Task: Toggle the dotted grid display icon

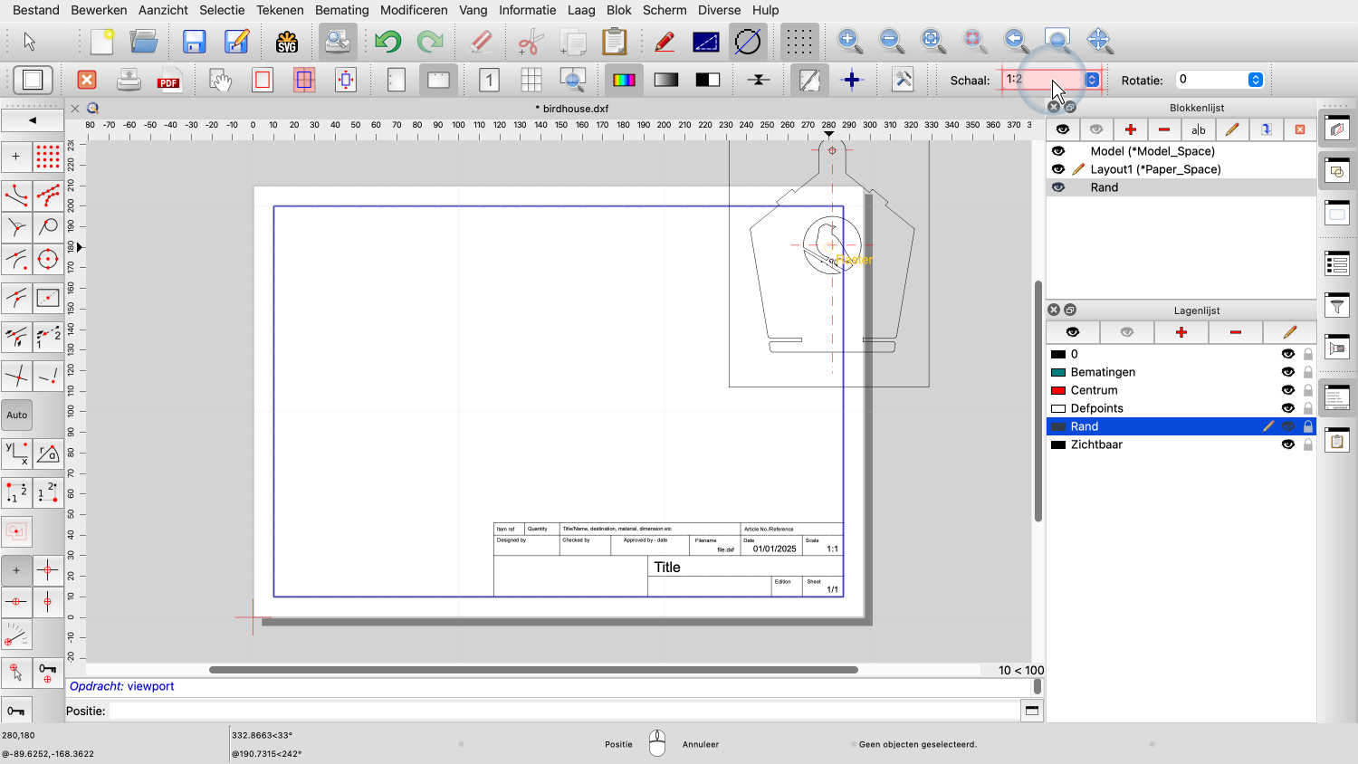Action: click(799, 42)
